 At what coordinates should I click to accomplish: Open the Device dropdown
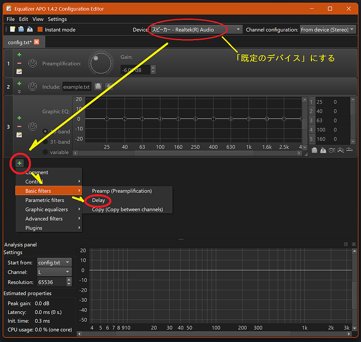point(196,29)
